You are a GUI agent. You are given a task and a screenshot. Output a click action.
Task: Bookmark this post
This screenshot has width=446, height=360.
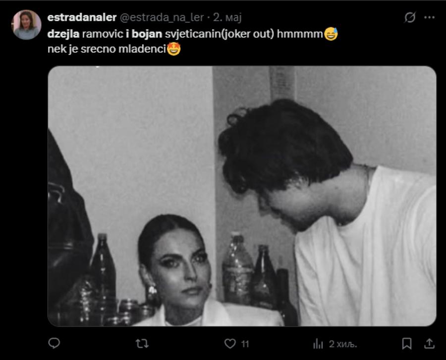(x=407, y=343)
